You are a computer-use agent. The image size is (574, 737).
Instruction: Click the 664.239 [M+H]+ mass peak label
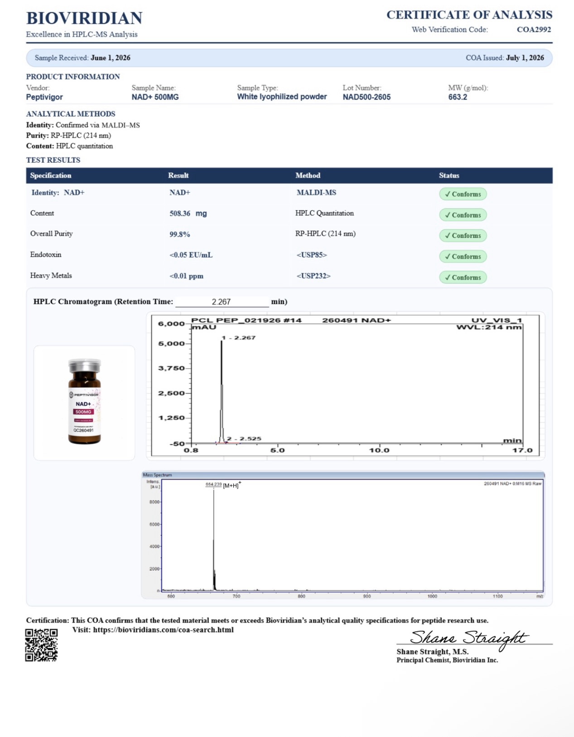223,485
